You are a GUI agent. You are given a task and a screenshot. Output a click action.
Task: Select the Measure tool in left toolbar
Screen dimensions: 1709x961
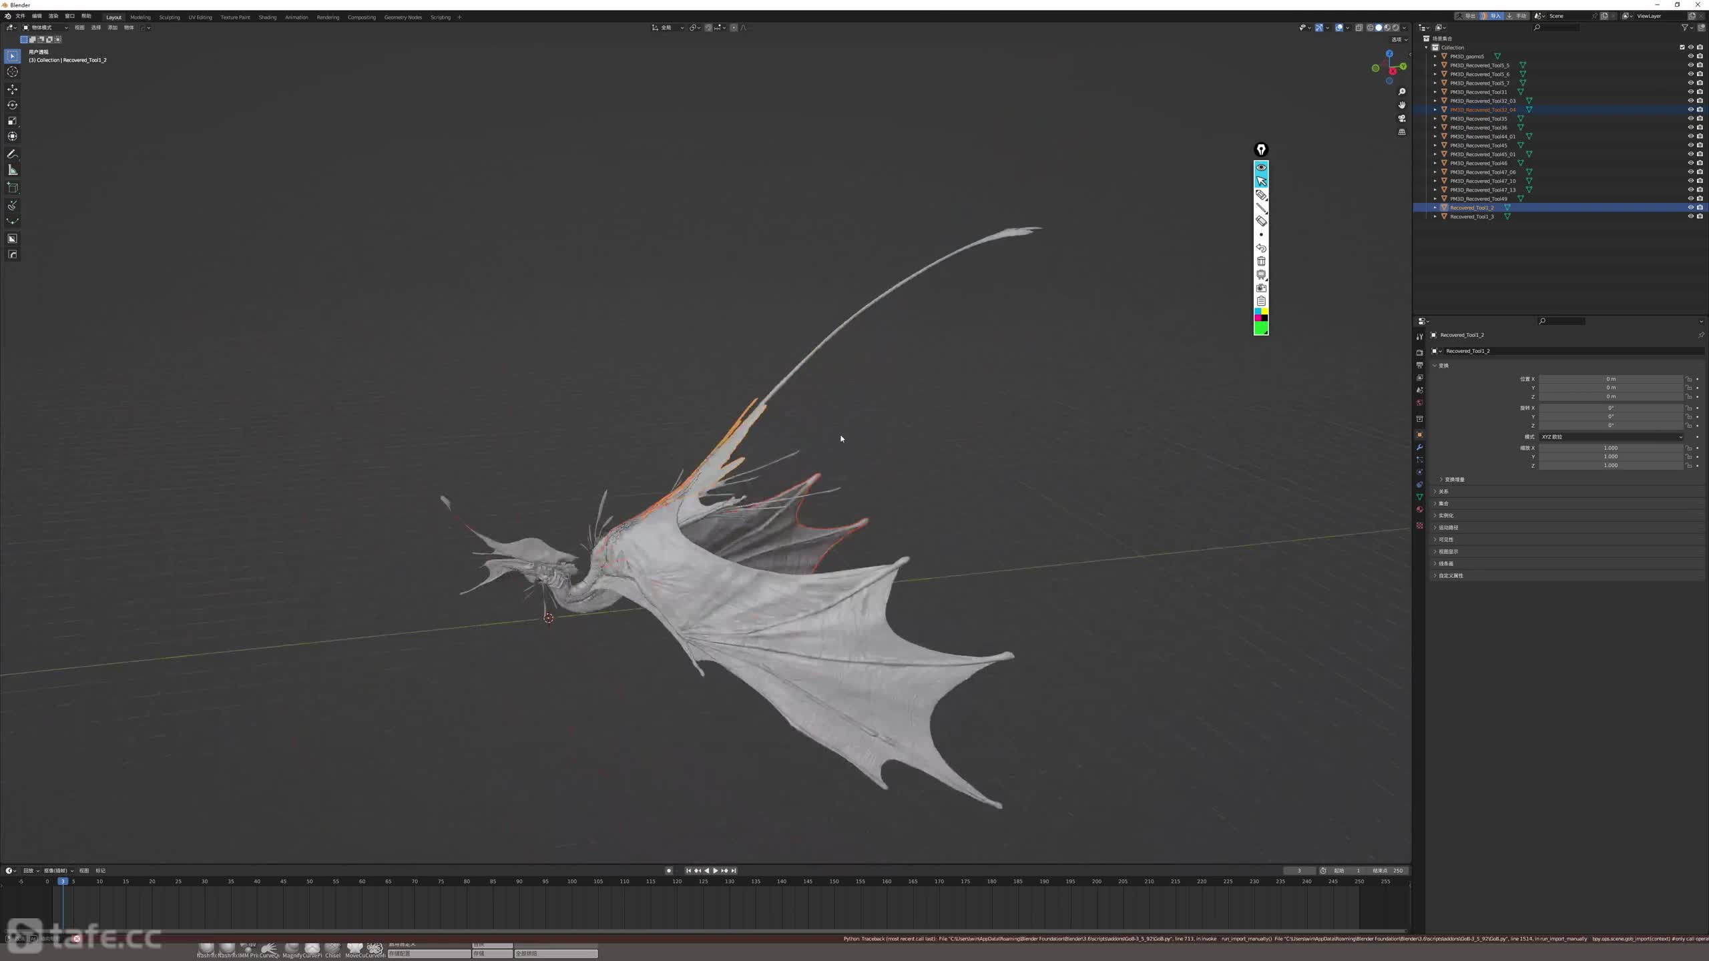(12, 170)
